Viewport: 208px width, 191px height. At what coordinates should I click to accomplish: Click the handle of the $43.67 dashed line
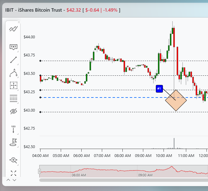40,61
